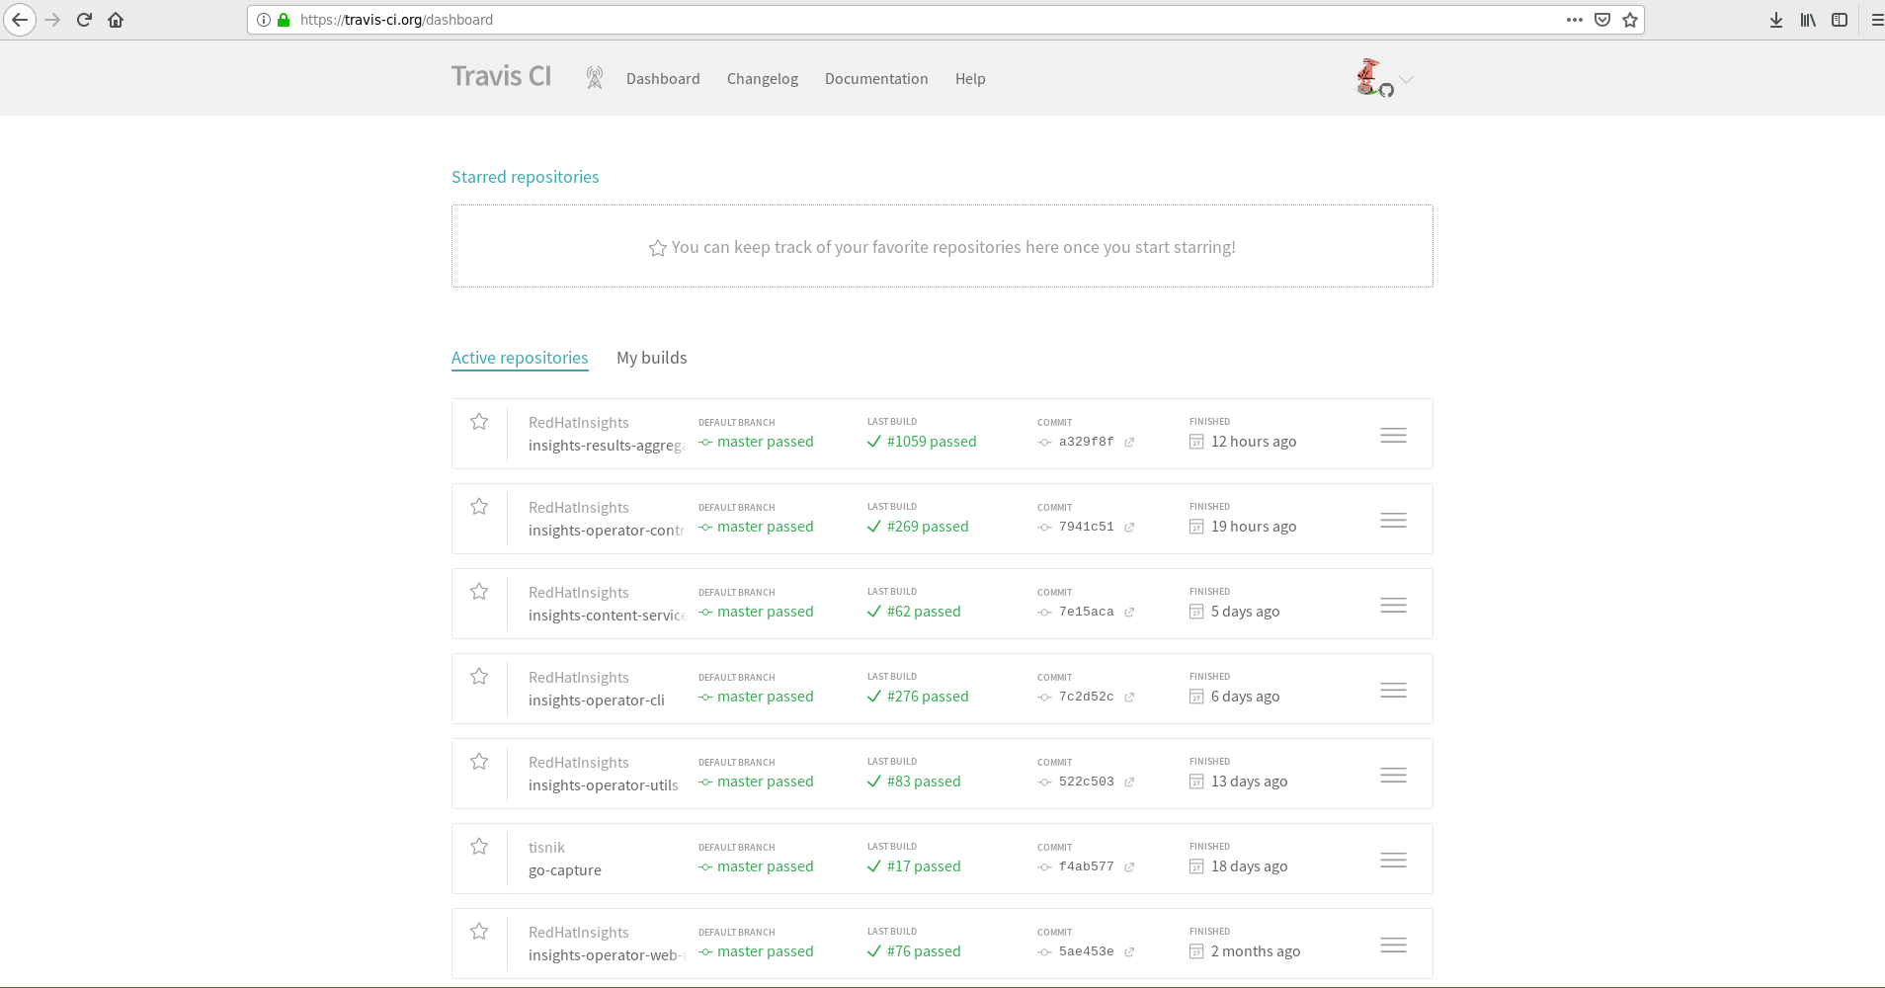The width and height of the screenshot is (1885, 988).
Task: Go to browser home page icon
Action: [116, 20]
